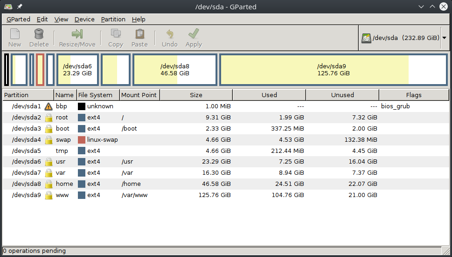Open the GParted menu
This screenshot has height=257, width=452.
(x=18, y=20)
